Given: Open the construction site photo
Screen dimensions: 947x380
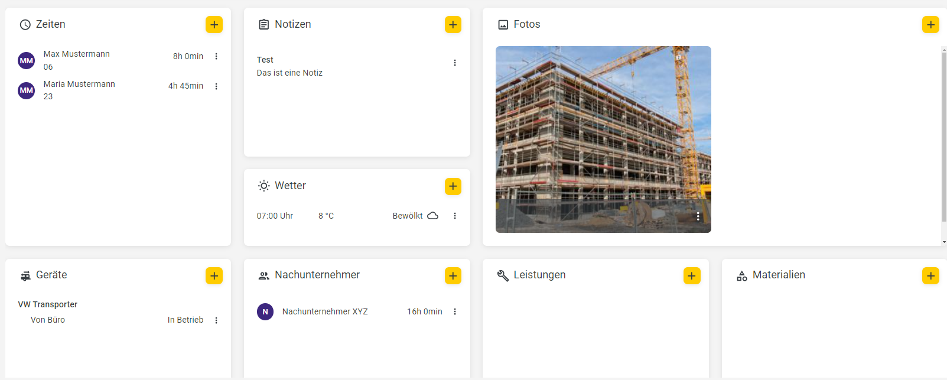Looking at the screenshot, I should [603, 139].
